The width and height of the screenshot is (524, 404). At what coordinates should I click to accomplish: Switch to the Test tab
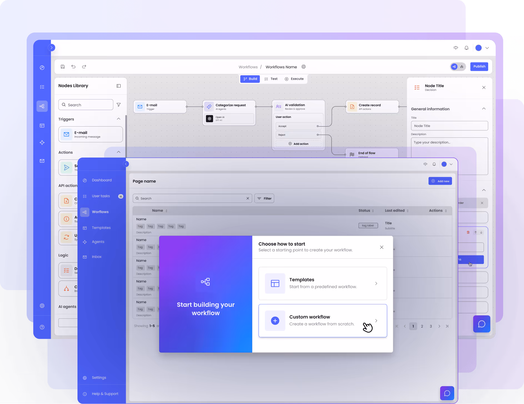pyautogui.click(x=271, y=79)
